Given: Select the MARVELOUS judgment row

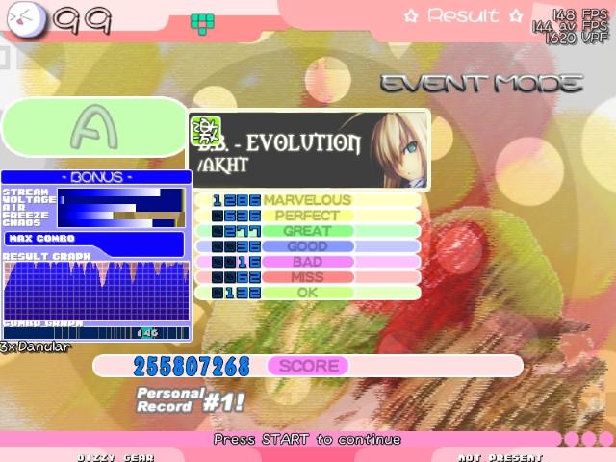Looking at the screenshot, I should [308, 200].
